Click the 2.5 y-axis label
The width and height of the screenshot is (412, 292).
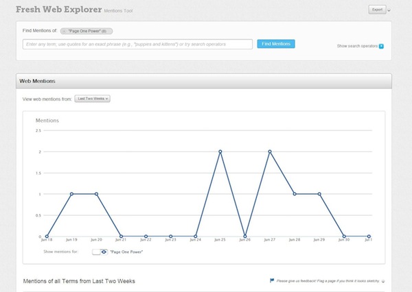point(38,130)
